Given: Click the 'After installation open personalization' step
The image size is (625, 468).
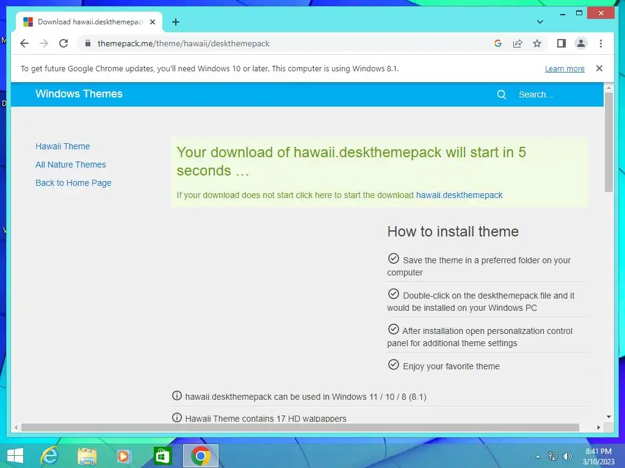Looking at the screenshot, I should pyautogui.click(x=480, y=336).
